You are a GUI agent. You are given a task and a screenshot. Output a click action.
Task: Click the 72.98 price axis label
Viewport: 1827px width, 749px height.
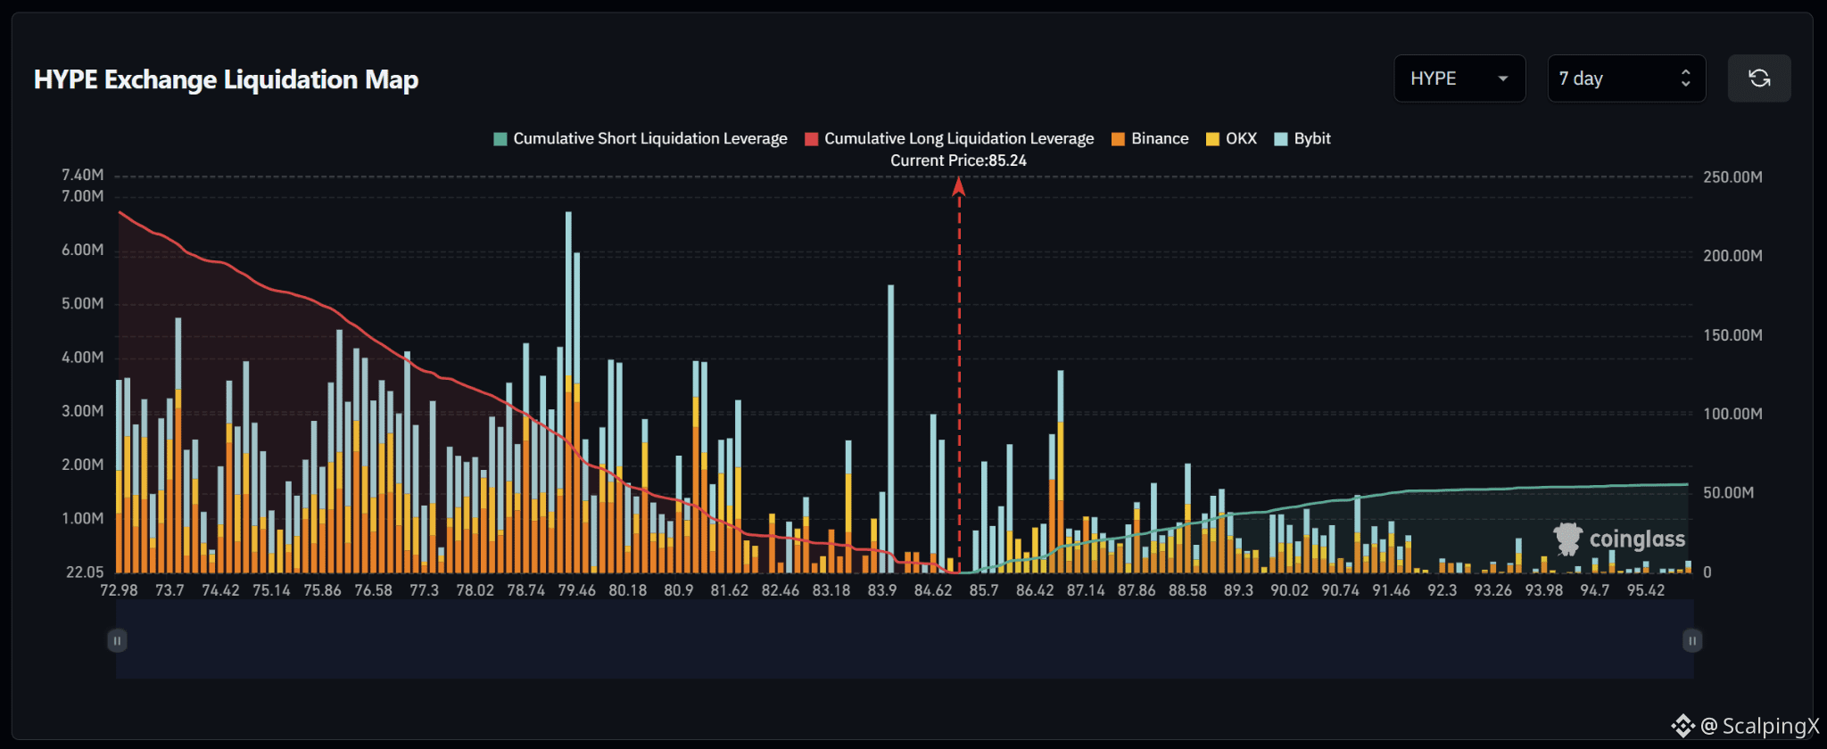pyautogui.click(x=119, y=590)
